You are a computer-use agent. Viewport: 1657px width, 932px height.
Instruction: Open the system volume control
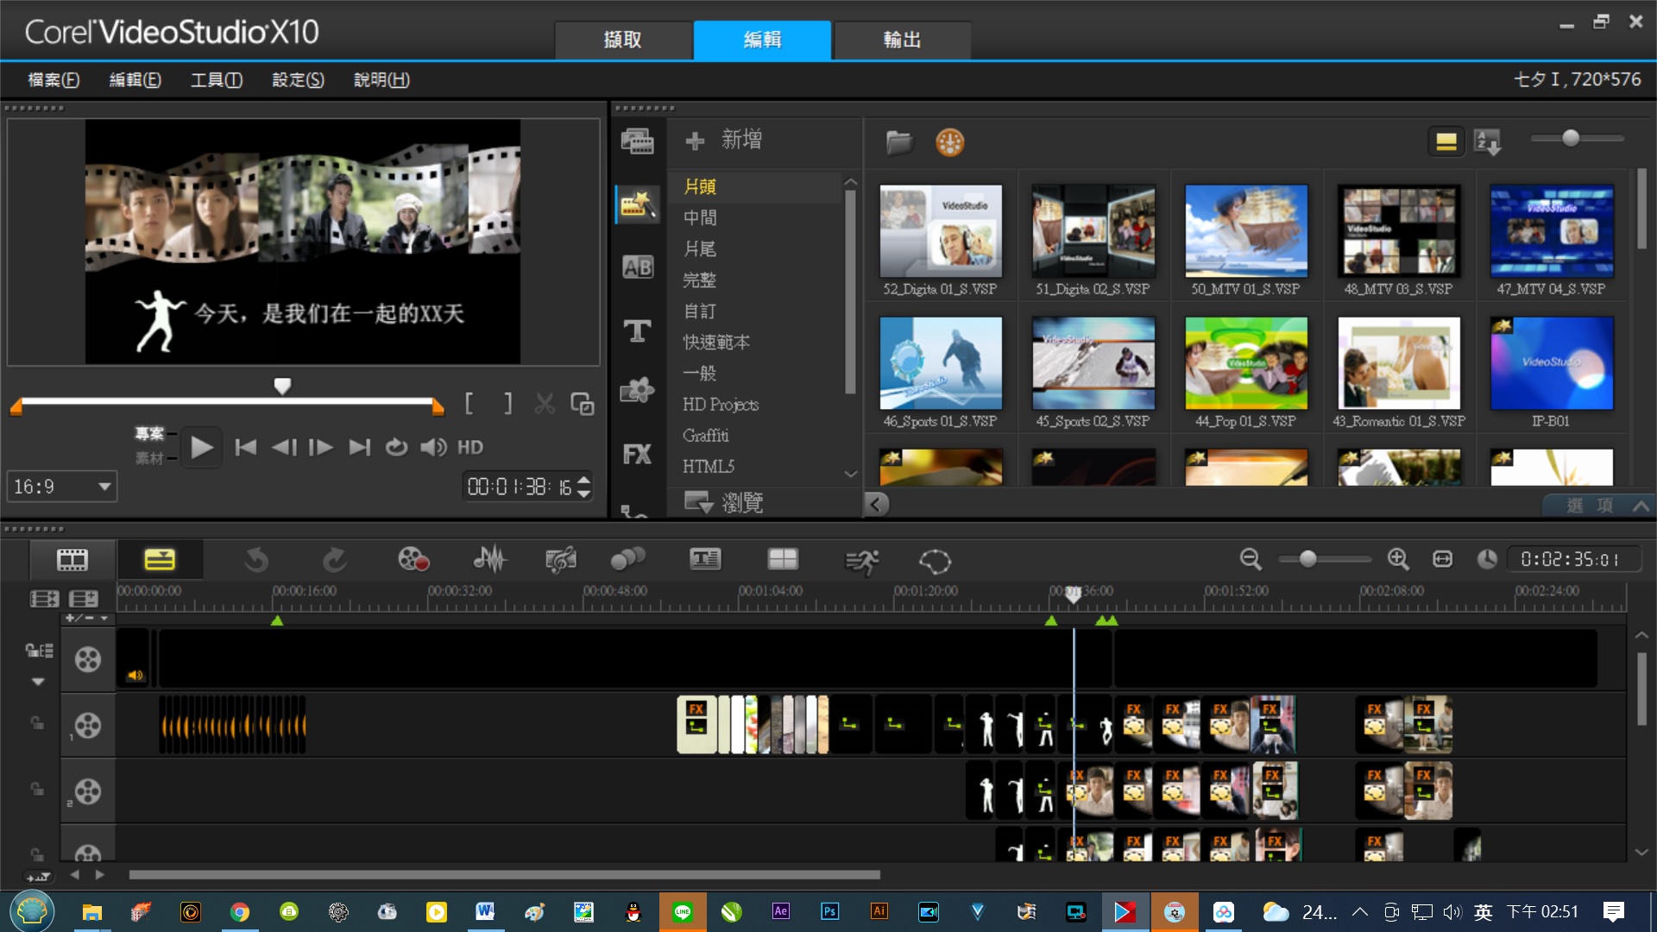[x=433, y=447]
